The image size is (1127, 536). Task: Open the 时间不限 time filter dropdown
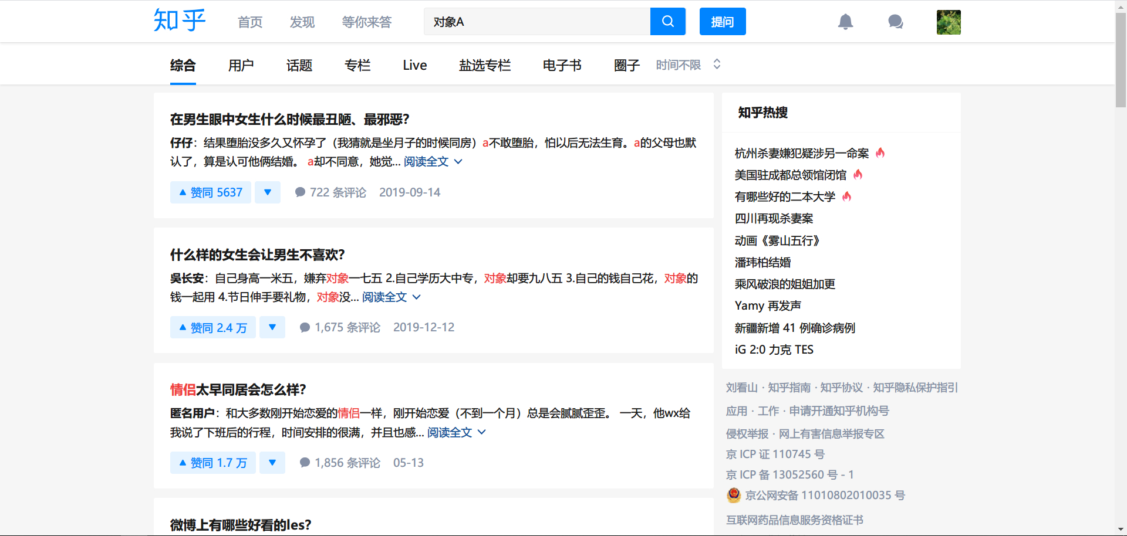[x=688, y=65]
